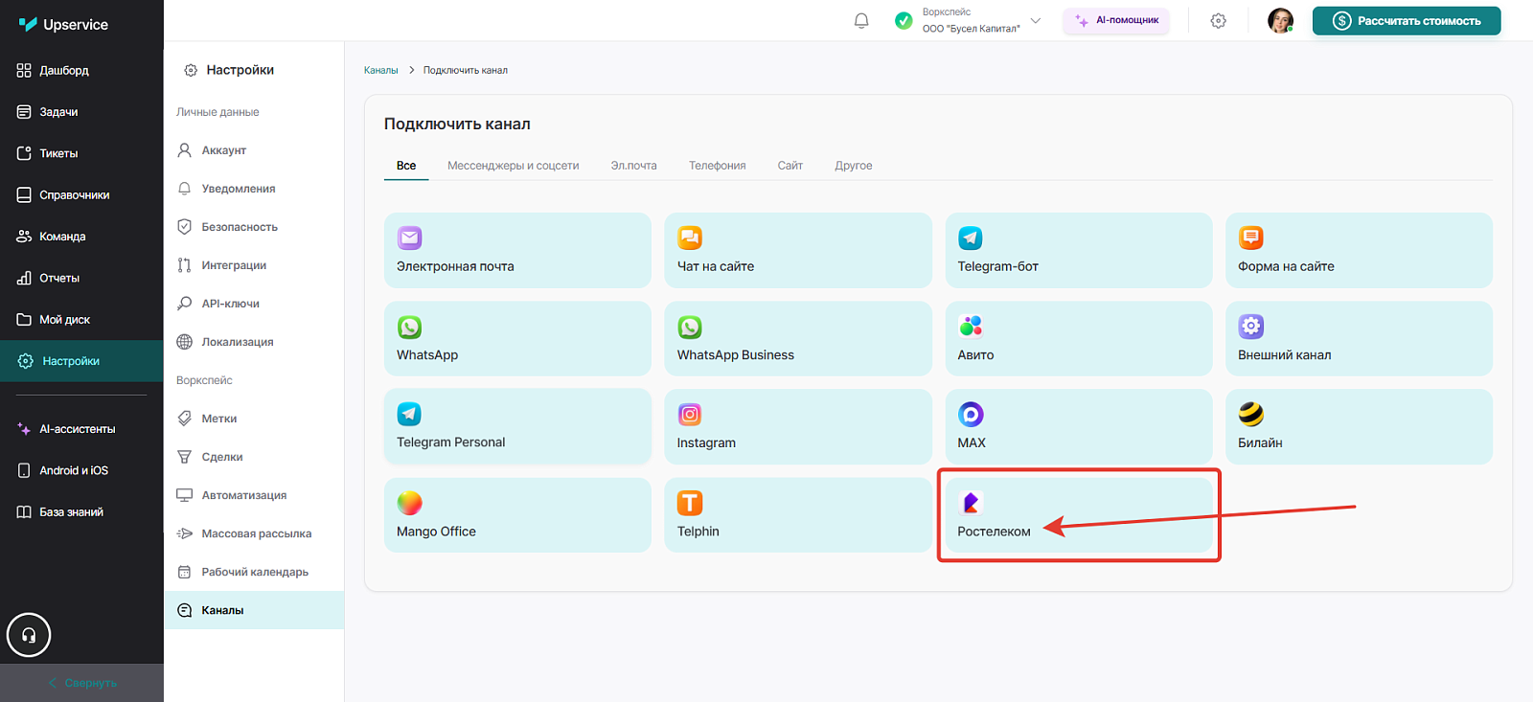Expand the workspace selector dropdown
This screenshot has width=1533, height=702.
[x=1035, y=20]
